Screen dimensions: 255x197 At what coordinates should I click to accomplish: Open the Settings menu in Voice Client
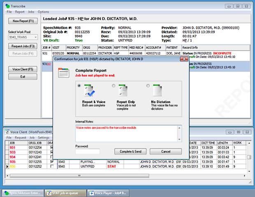[x=44, y=137]
